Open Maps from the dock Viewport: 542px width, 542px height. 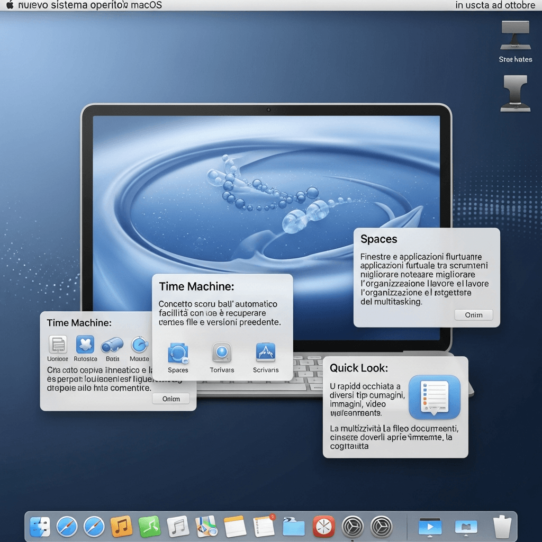pos(205,527)
